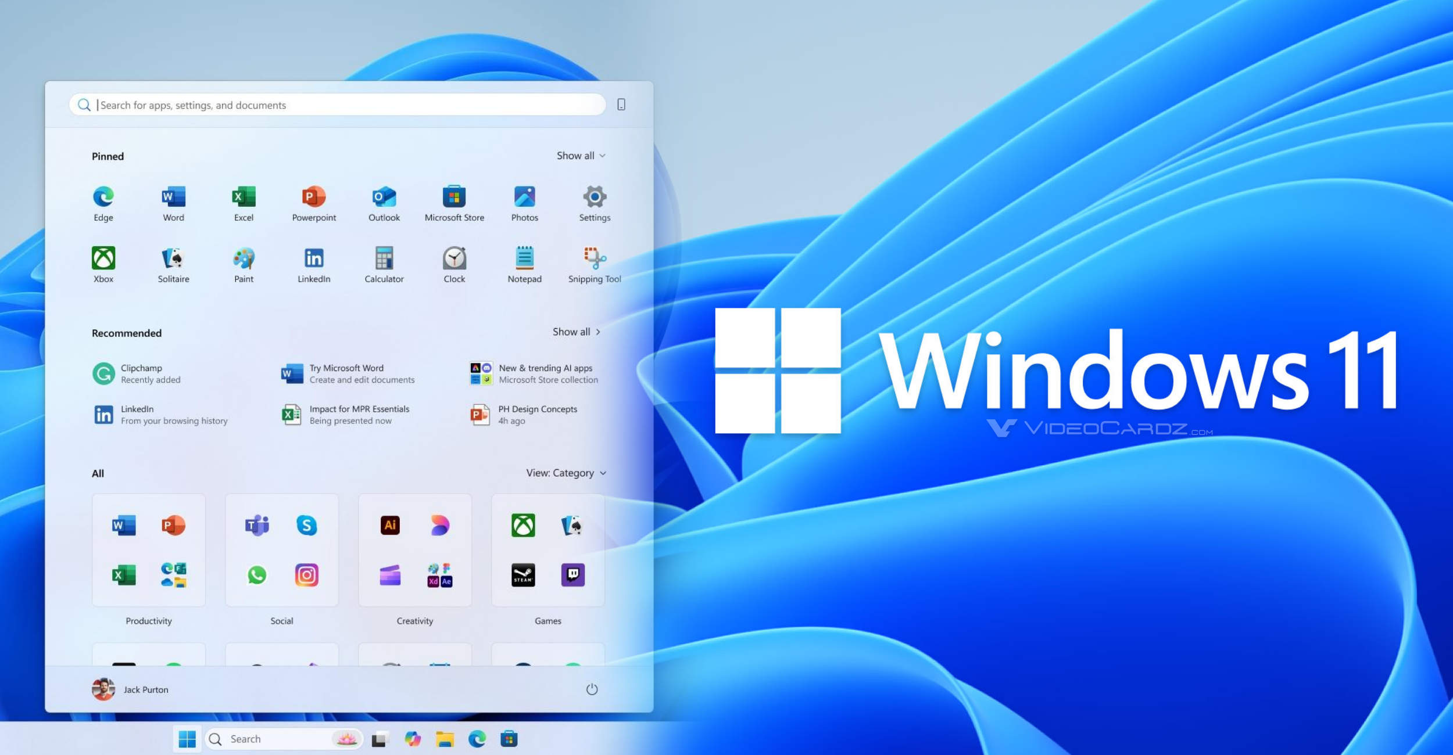The image size is (1453, 755).
Task: Open Impact for MPR Essentials file
Action: coord(345,415)
